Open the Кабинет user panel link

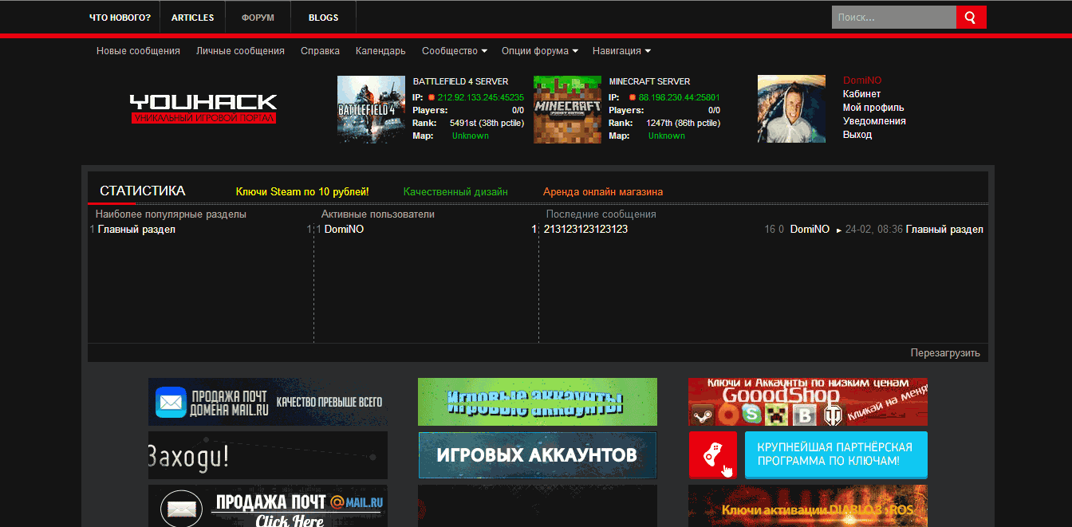tap(861, 94)
